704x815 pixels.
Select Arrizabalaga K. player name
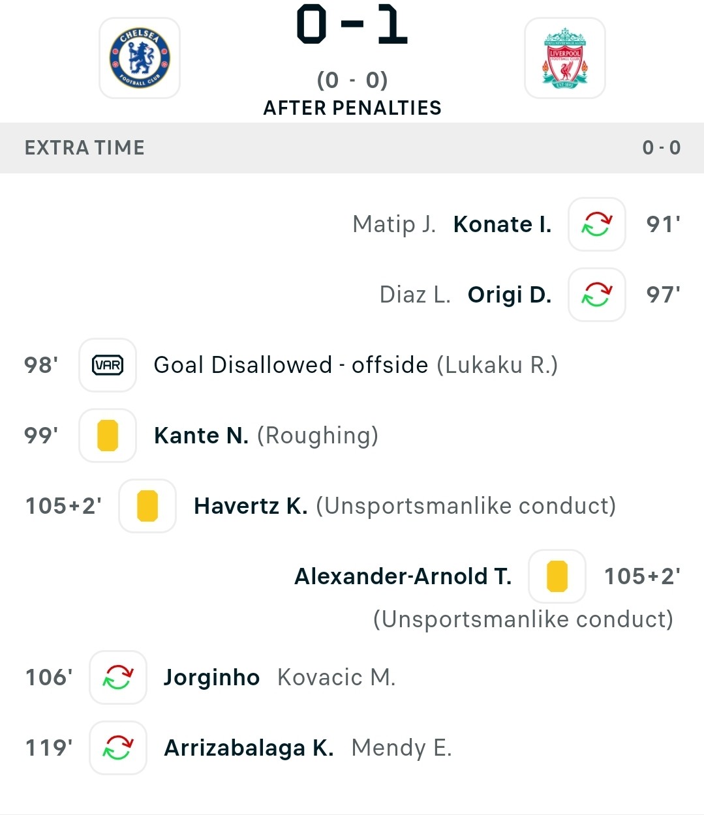click(249, 748)
